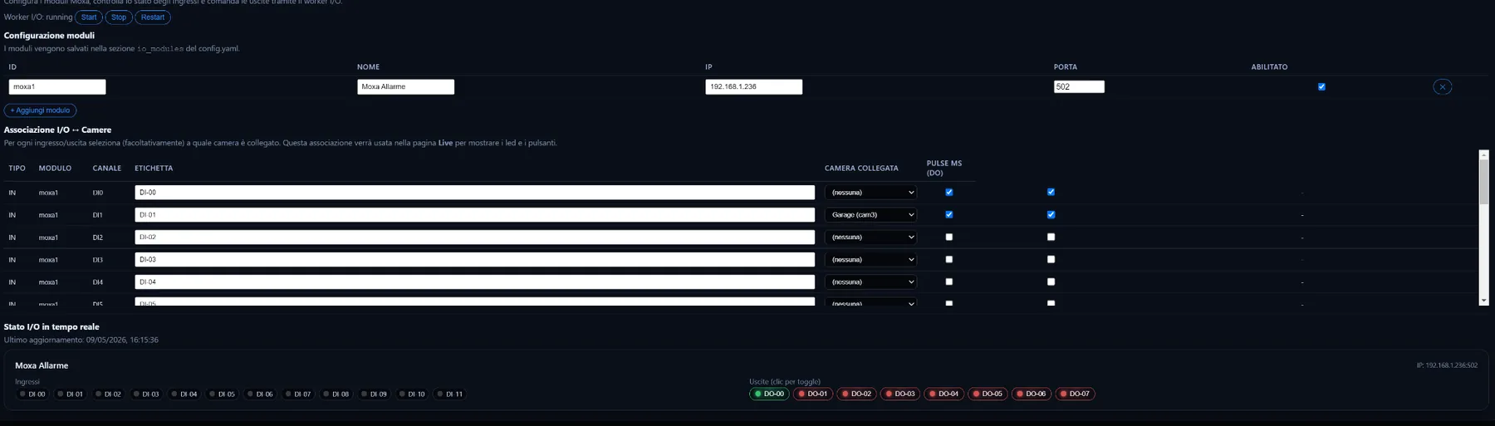Image resolution: width=1495 pixels, height=426 pixels.
Task: Toggle output DO-03
Action: pos(900,394)
